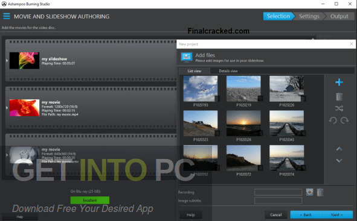Click the shuffle images icon

tap(339, 108)
